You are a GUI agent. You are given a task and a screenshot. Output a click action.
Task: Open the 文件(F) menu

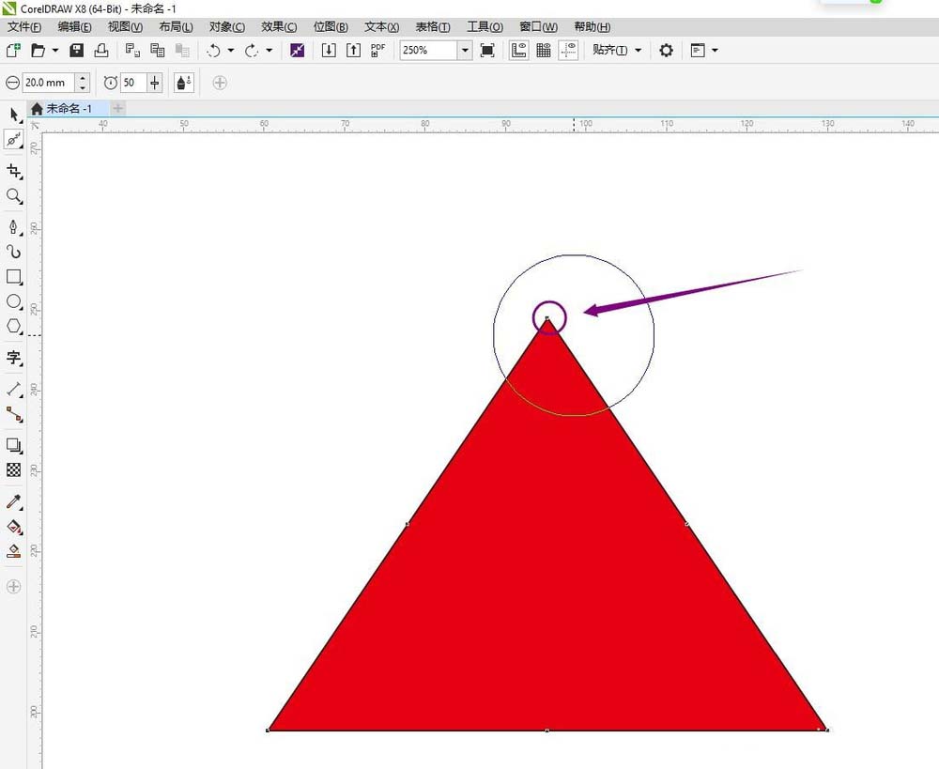click(24, 27)
